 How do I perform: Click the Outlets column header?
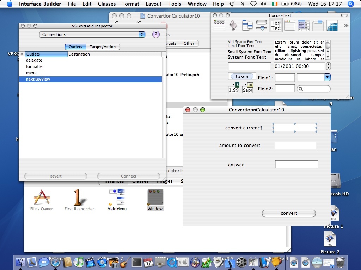pyautogui.click(x=46, y=54)
